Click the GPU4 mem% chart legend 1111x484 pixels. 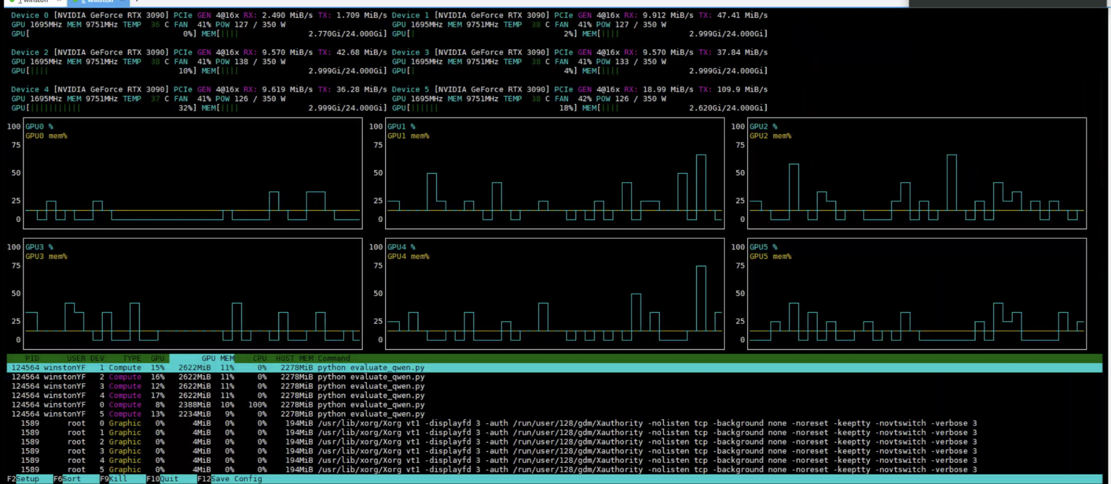coord(408,256)
